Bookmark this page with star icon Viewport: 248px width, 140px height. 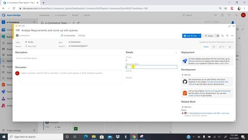point(226,9)
